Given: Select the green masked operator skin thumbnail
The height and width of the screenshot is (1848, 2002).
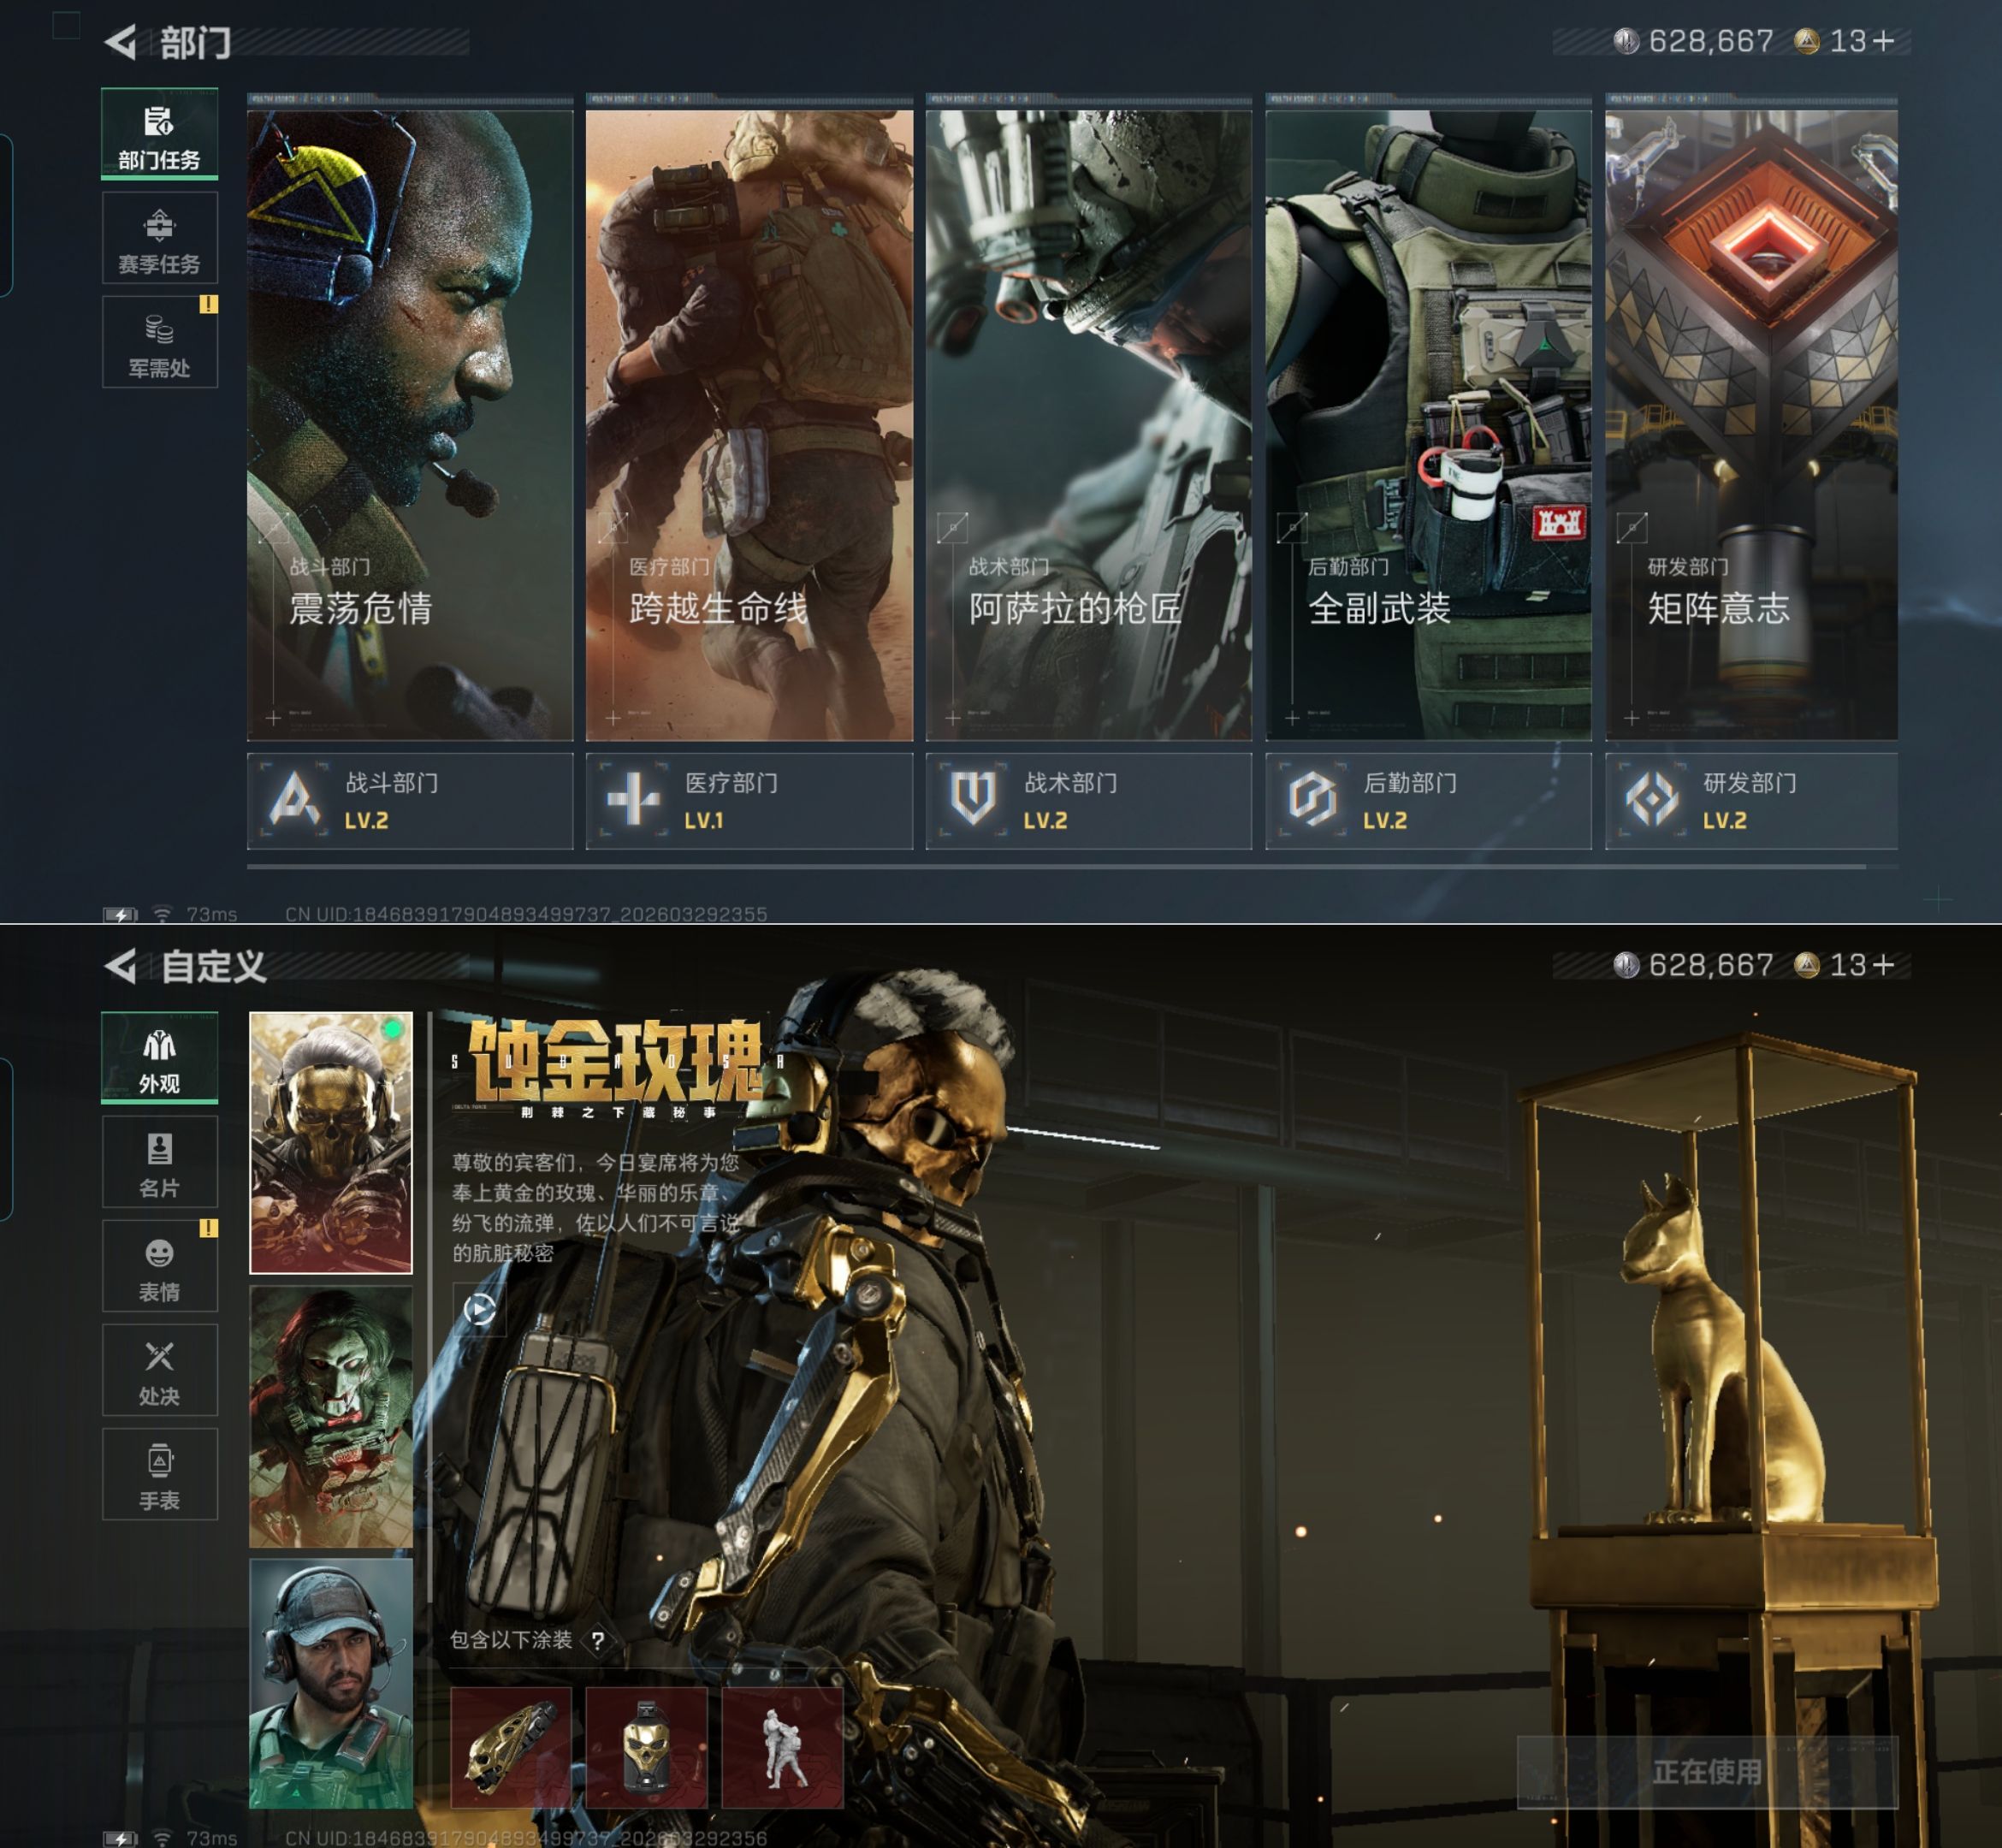Looking at the screenshot, I should (331, 1416).
